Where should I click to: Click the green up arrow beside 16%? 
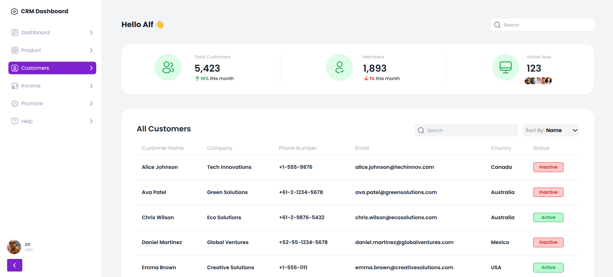(x=197, y=78)
